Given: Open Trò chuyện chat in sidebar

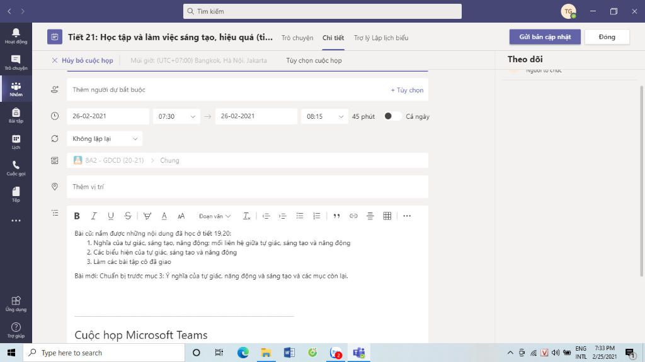Looking at the screenshot, I should click(16, 62).
